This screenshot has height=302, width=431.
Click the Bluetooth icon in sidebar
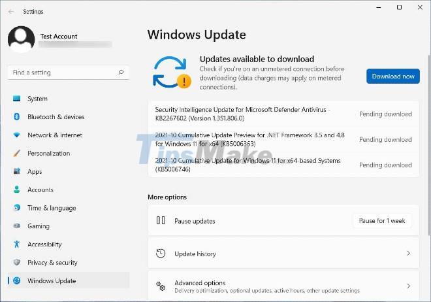(16, 116)
